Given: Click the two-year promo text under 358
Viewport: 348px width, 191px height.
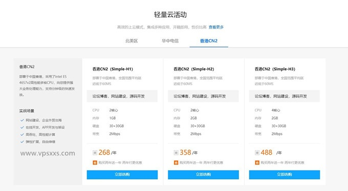Looking at the screenshot, I should (201, 162).
